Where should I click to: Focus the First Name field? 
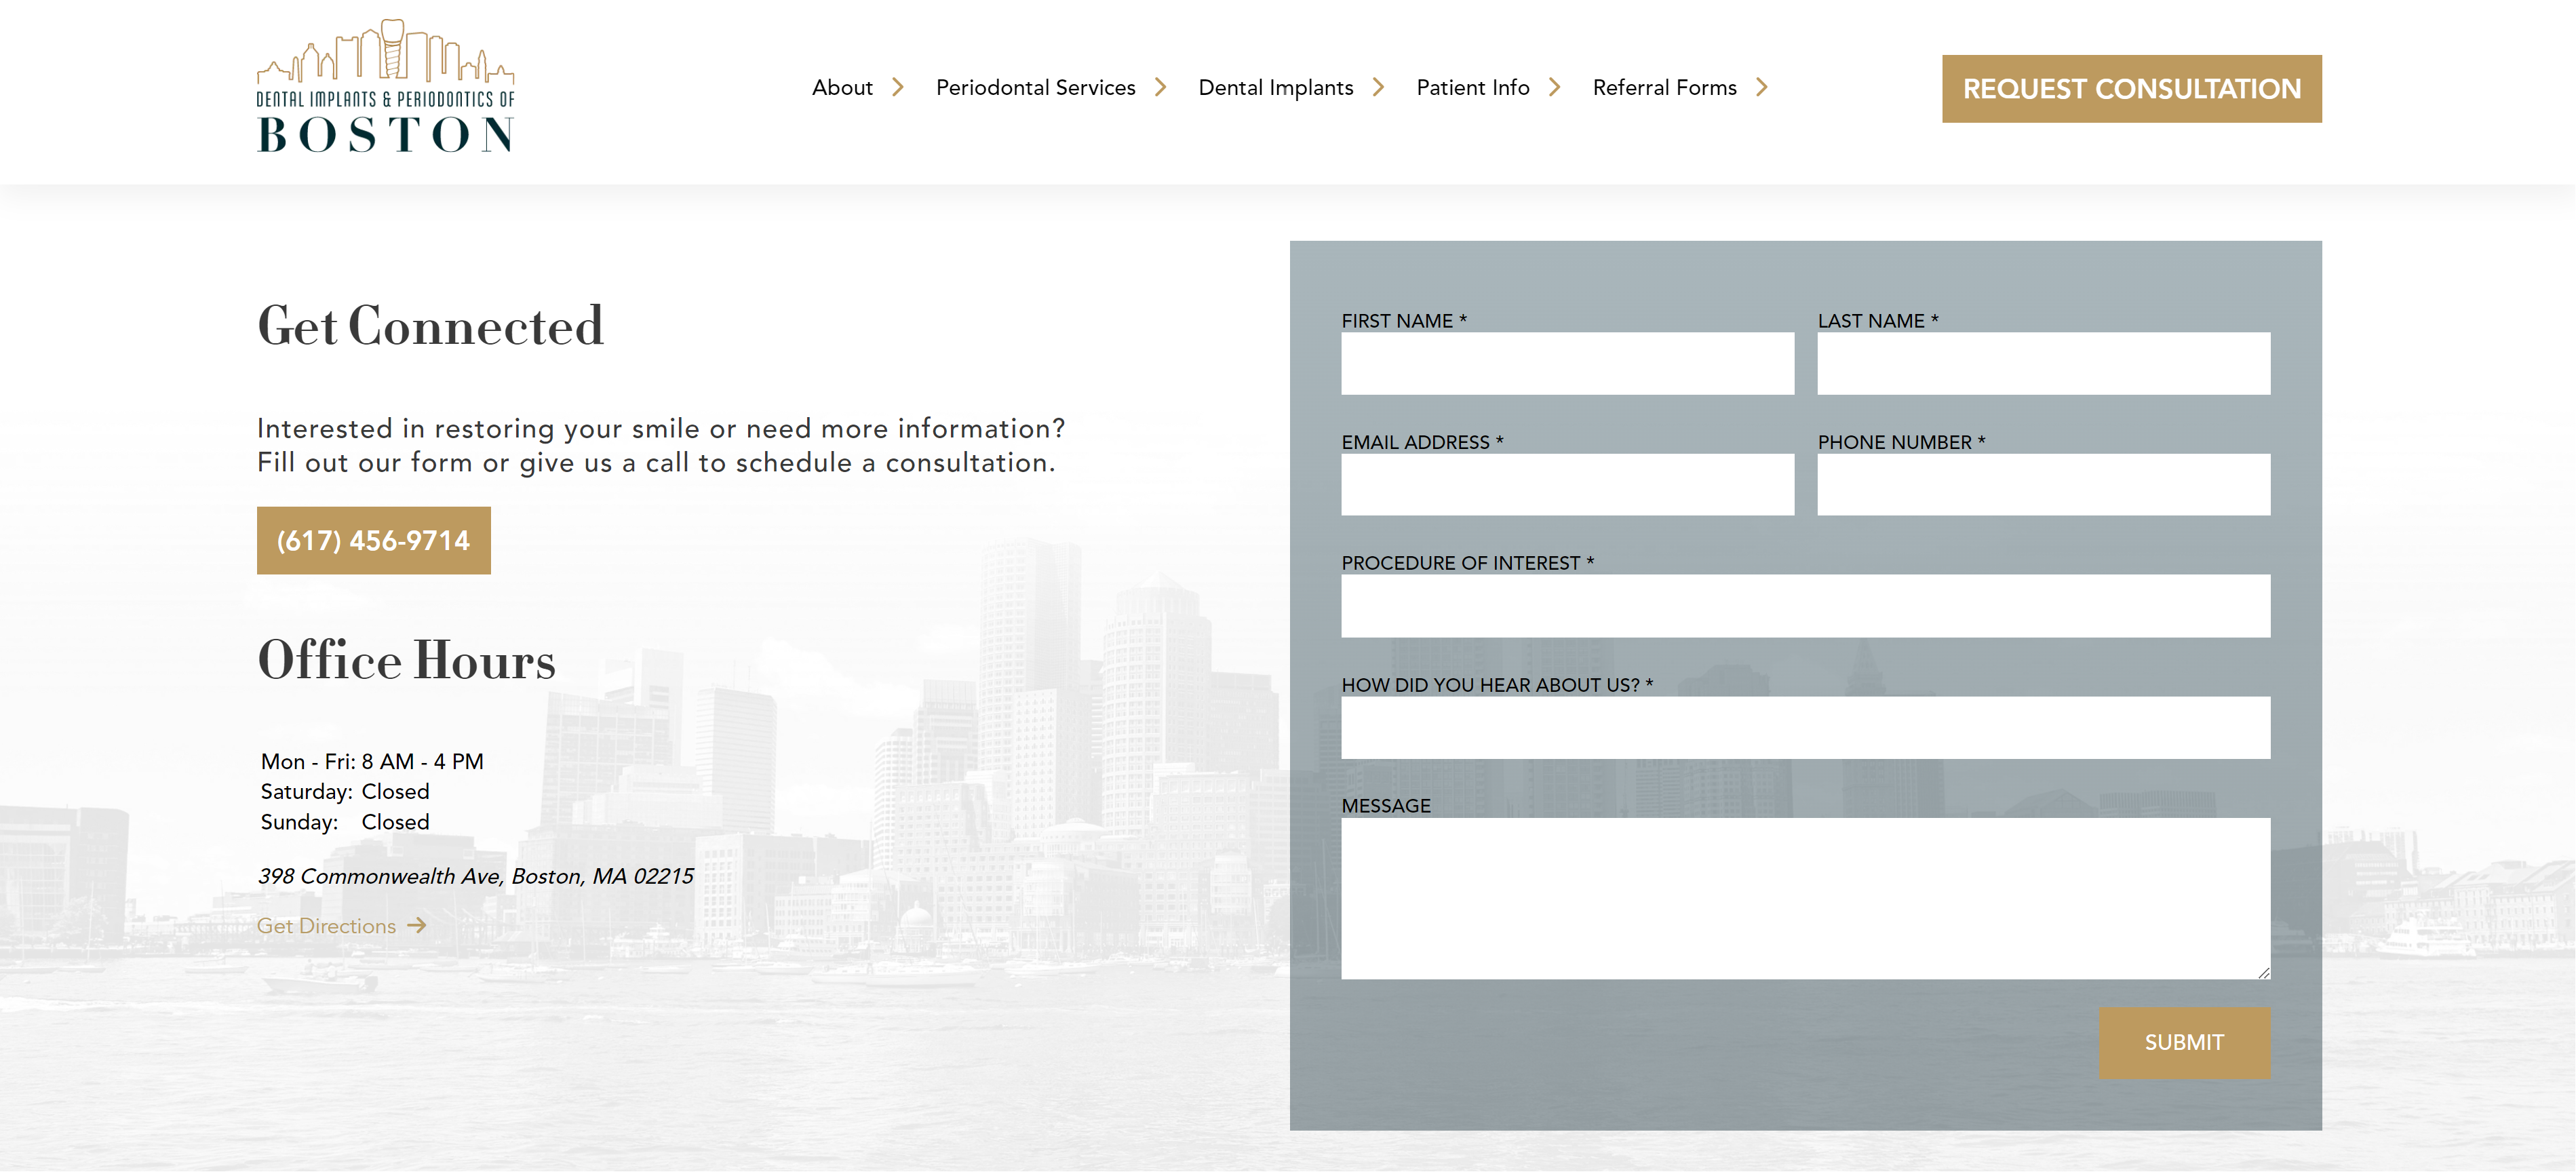tap(1567, 364)
